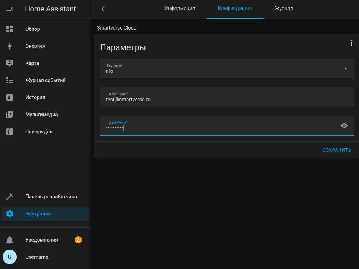Switch to the Журнал tab
This screenshot has height=269, width=359.
pos(284,9)
